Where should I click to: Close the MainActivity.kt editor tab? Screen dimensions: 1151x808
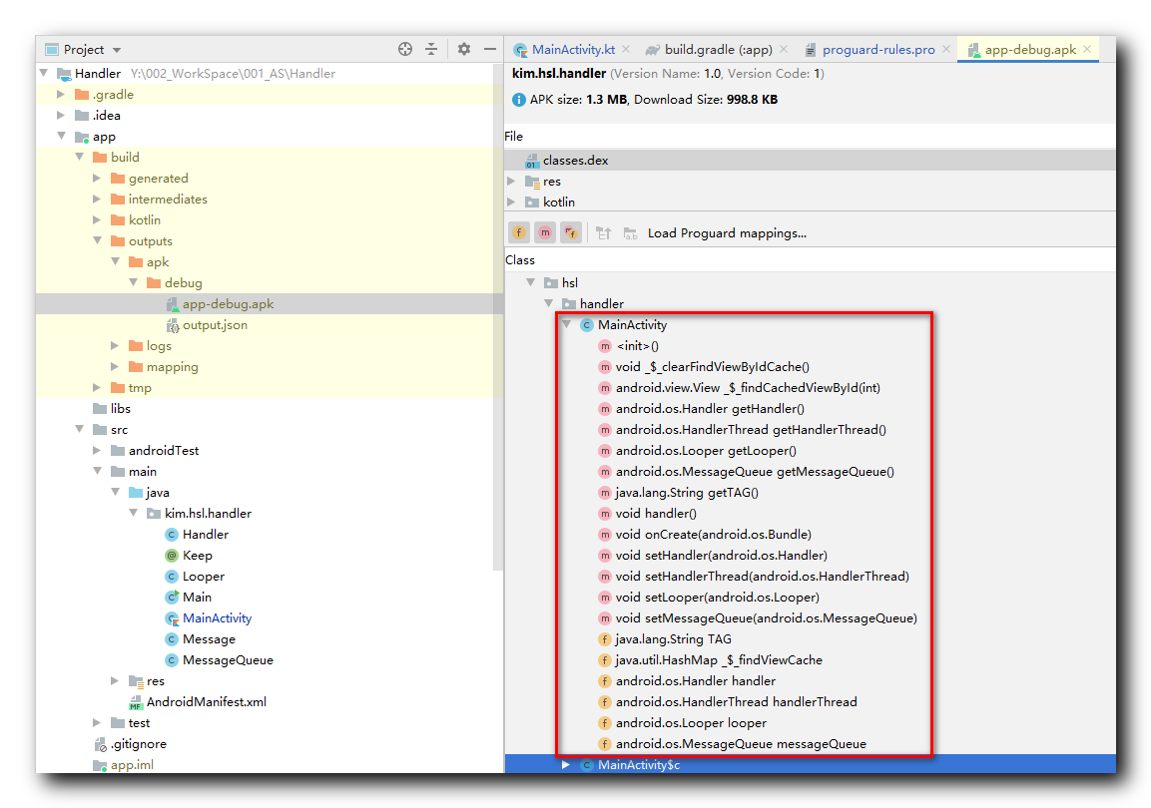[x=625, y=47]
